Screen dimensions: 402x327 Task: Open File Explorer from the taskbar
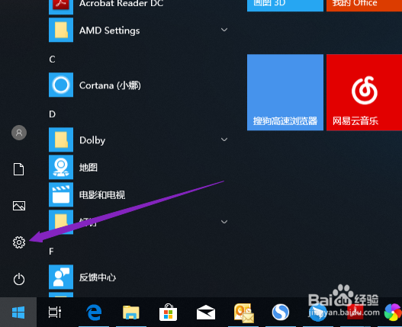pyautogui.click(x=131, y=313)
